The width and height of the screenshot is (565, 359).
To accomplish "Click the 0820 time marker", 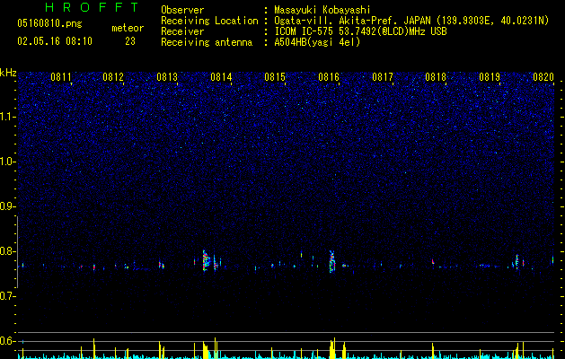I will tap(543, 77).
